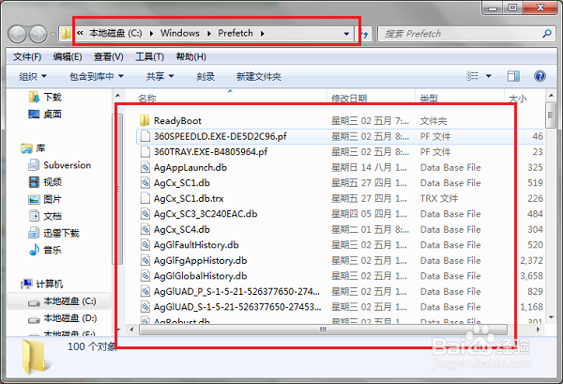Click the change view icon
The height and width of the screenshot is (384, 563).
pos(472,76)
